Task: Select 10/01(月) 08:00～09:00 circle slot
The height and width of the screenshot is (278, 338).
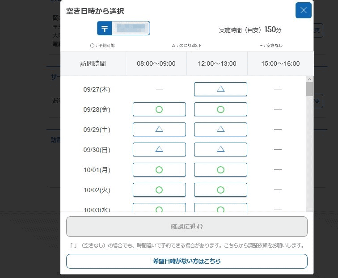Action: (x=159, y=170)
